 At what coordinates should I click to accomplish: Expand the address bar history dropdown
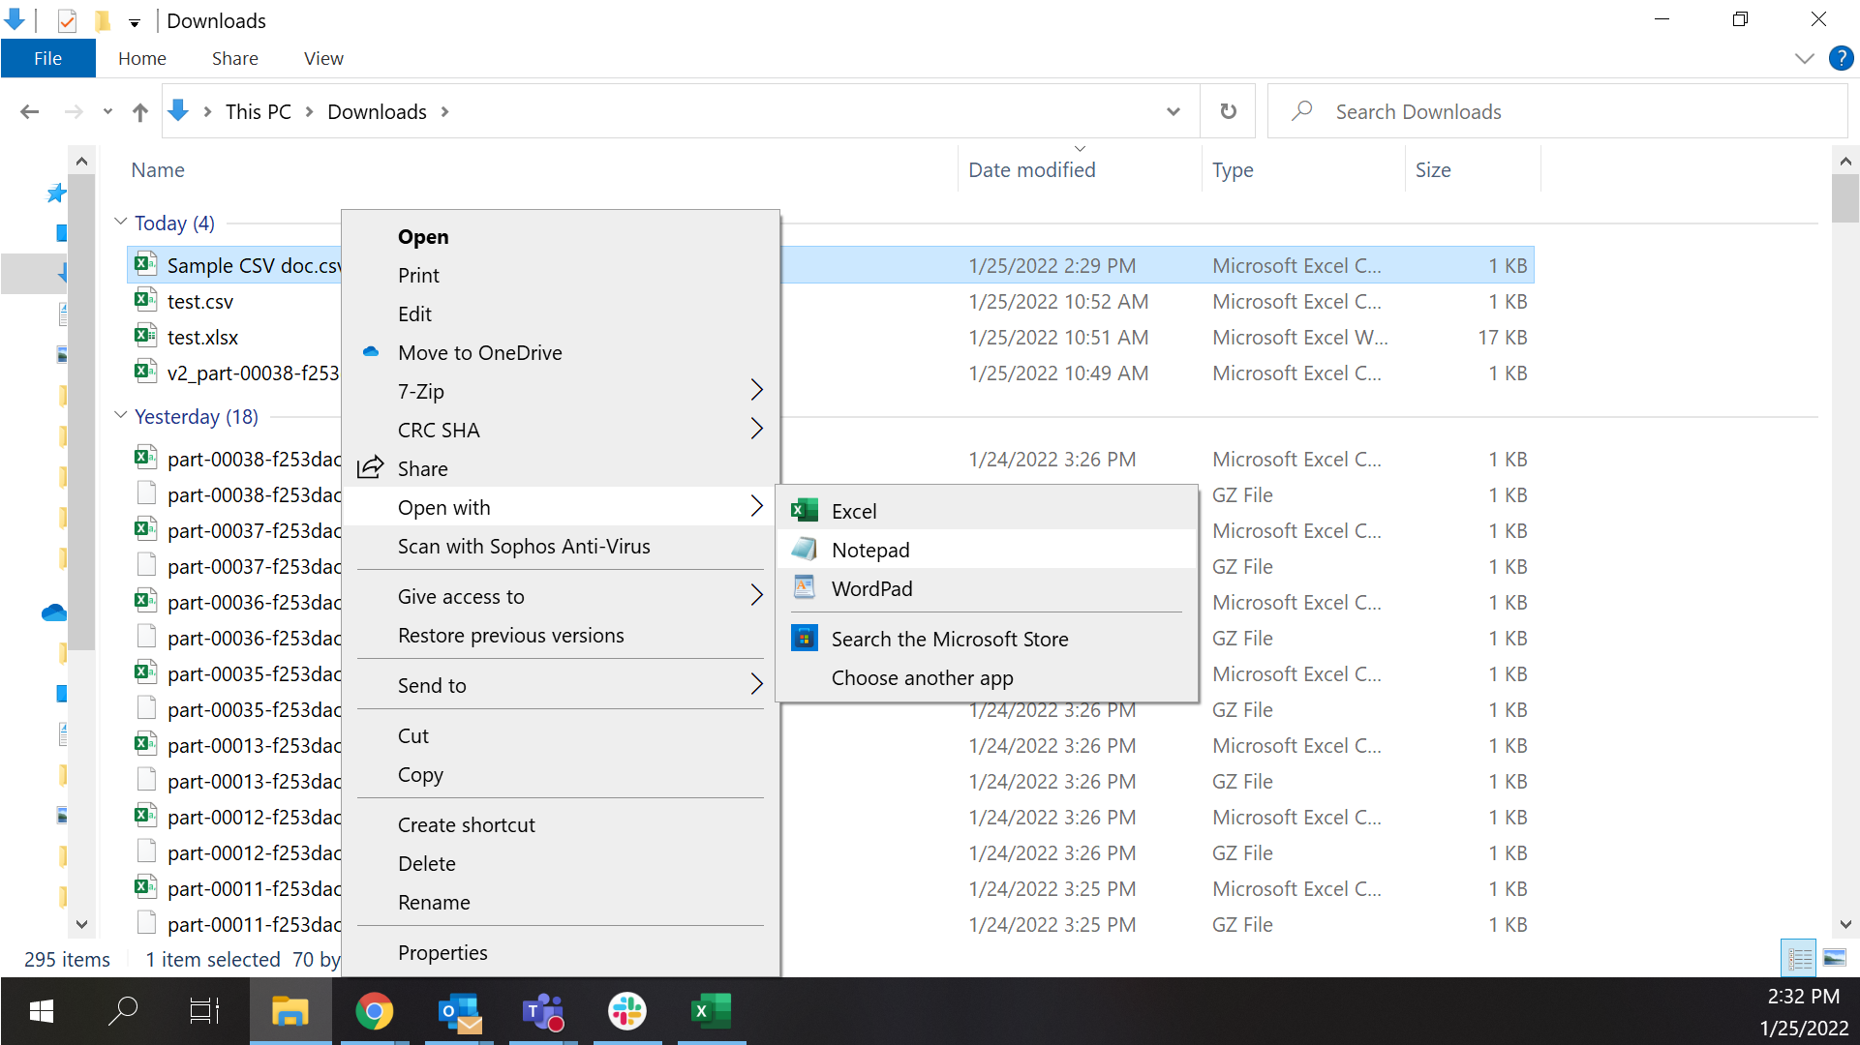(1173, 111)
